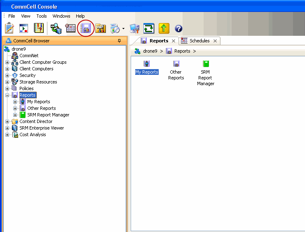The height and width of the screenshot is (232, 305).
Task: Select Client Computers tree item
Action: coord(36,69)
